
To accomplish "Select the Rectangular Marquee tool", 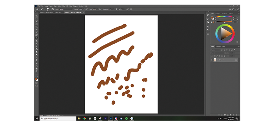I will tap(37, 18).
